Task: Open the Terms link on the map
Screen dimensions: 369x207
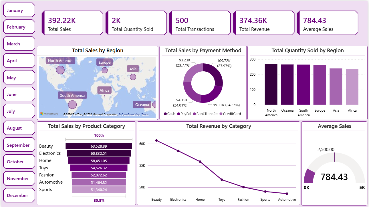Action: click(x=145, y=114)
